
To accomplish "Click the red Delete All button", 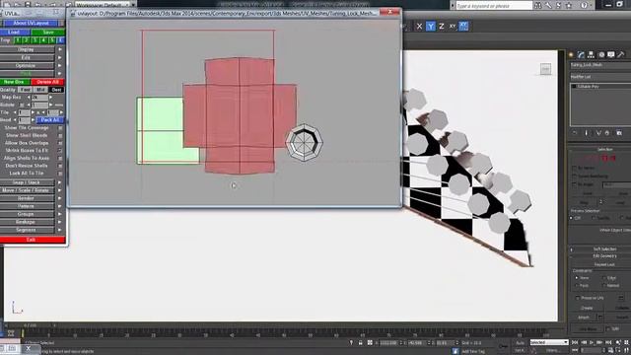I will pyautogui.click(x=48, y=82).
